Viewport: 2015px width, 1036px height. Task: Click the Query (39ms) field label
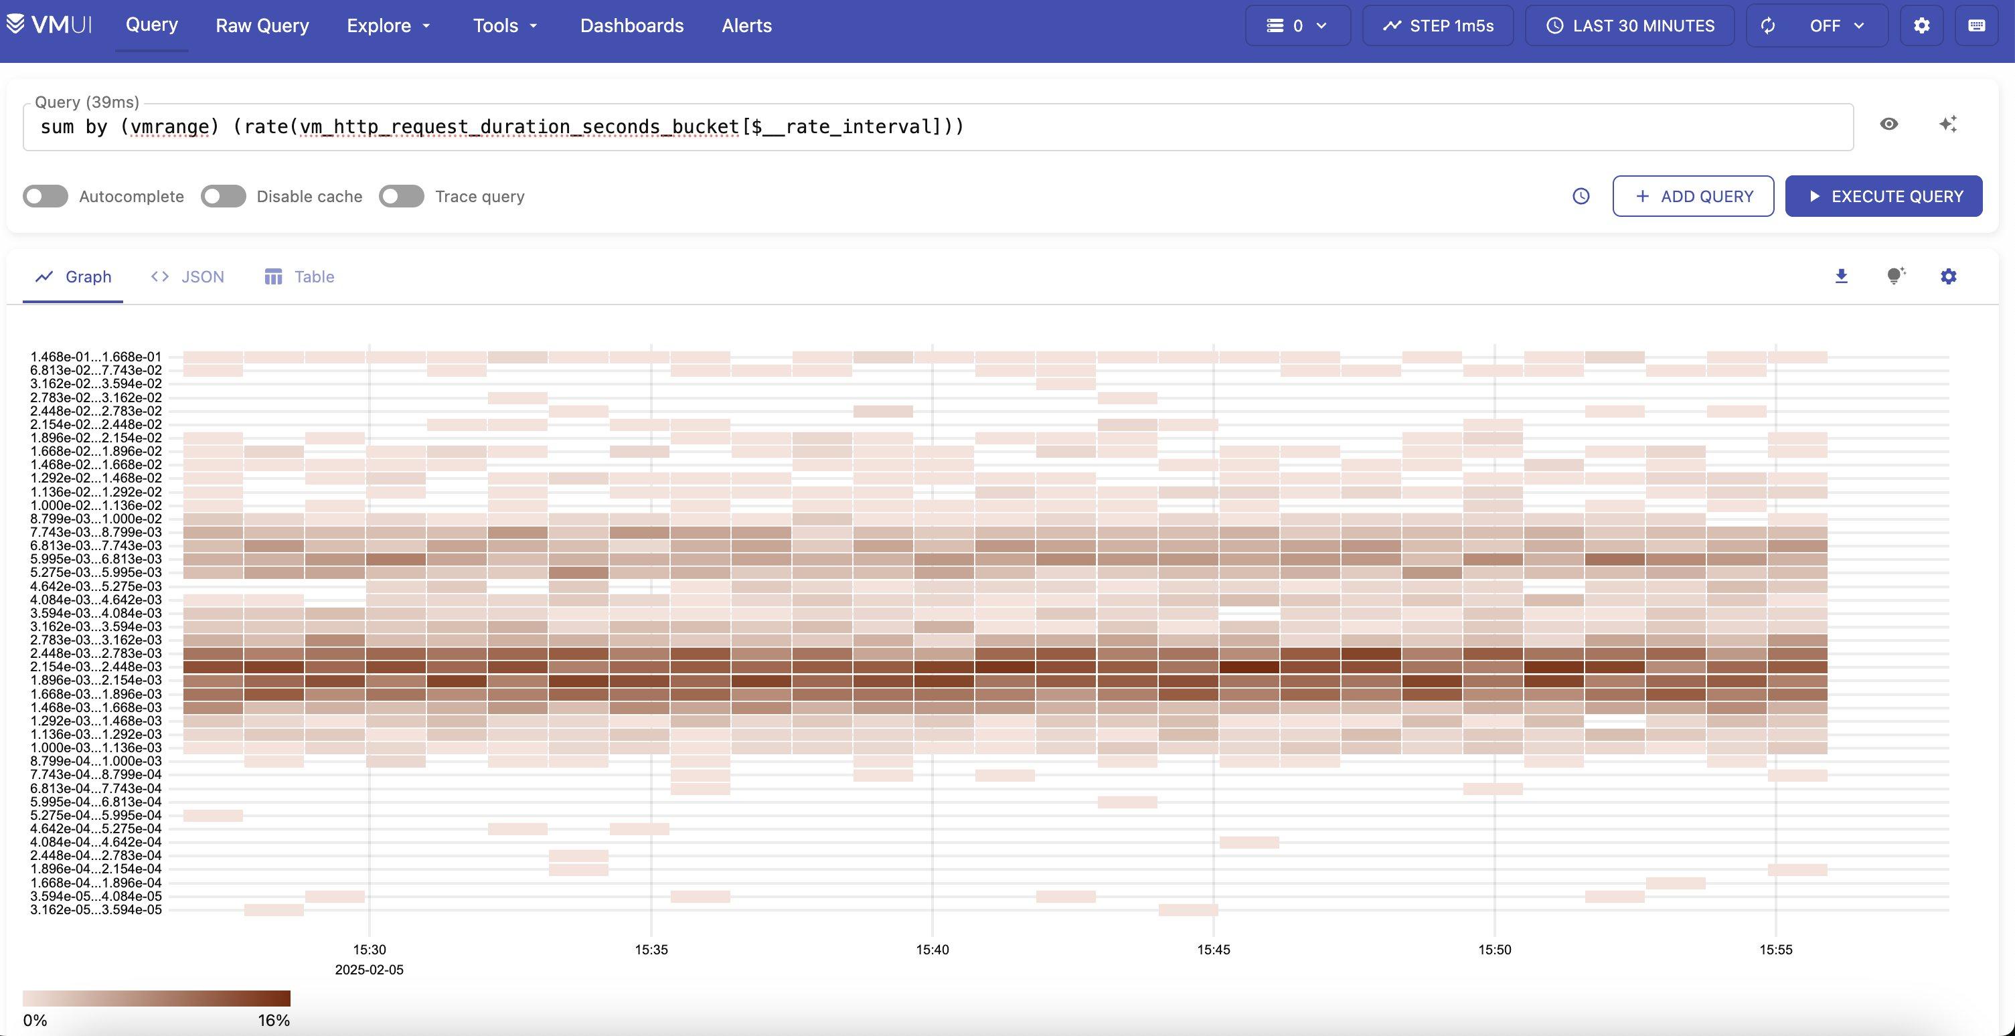pyautogui.click(x=87, y=102)
